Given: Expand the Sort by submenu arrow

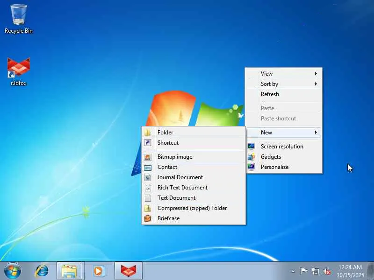Looking at the screenshot, I should [x=316, y=84].
